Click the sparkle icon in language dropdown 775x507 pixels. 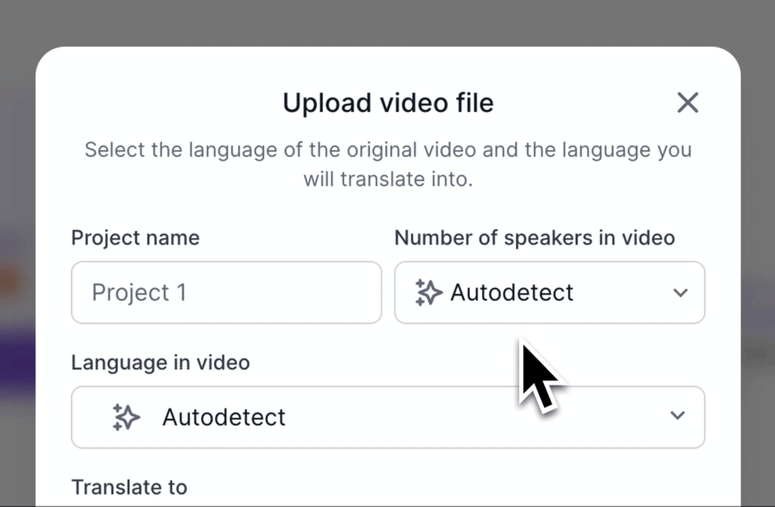point(125,417)
